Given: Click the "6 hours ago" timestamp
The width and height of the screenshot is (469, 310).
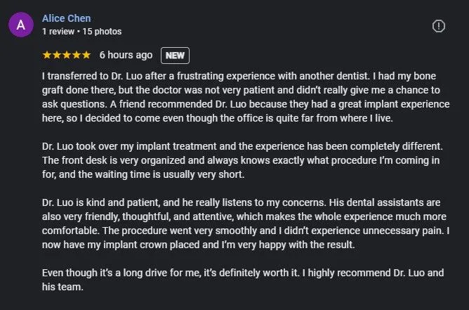Looking at the screenshot, I should 126,55.
